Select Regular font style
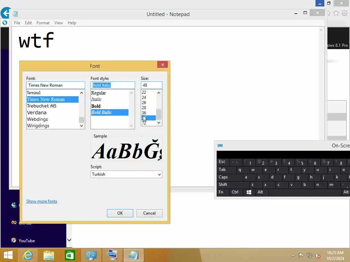Image resolution: width=350 pixels, height=262 pixels. tap(110, 93)
